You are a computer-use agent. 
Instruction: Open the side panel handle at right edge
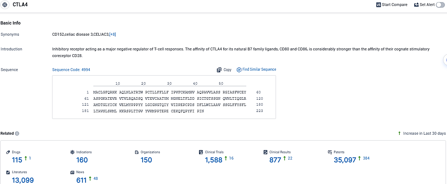pyautogui.click(x=445, y=60)
